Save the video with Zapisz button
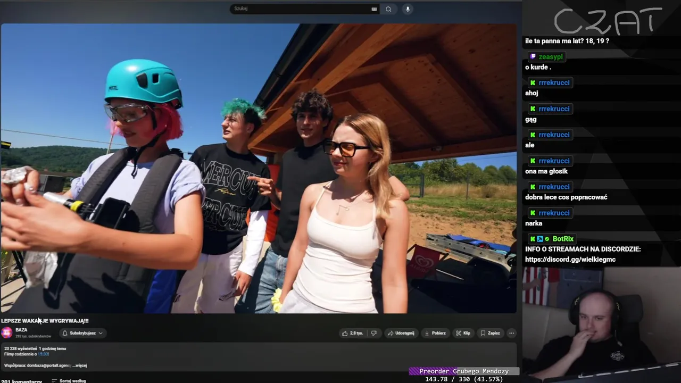The height and width of the screenshot is (383, 681). coord(490,333)
